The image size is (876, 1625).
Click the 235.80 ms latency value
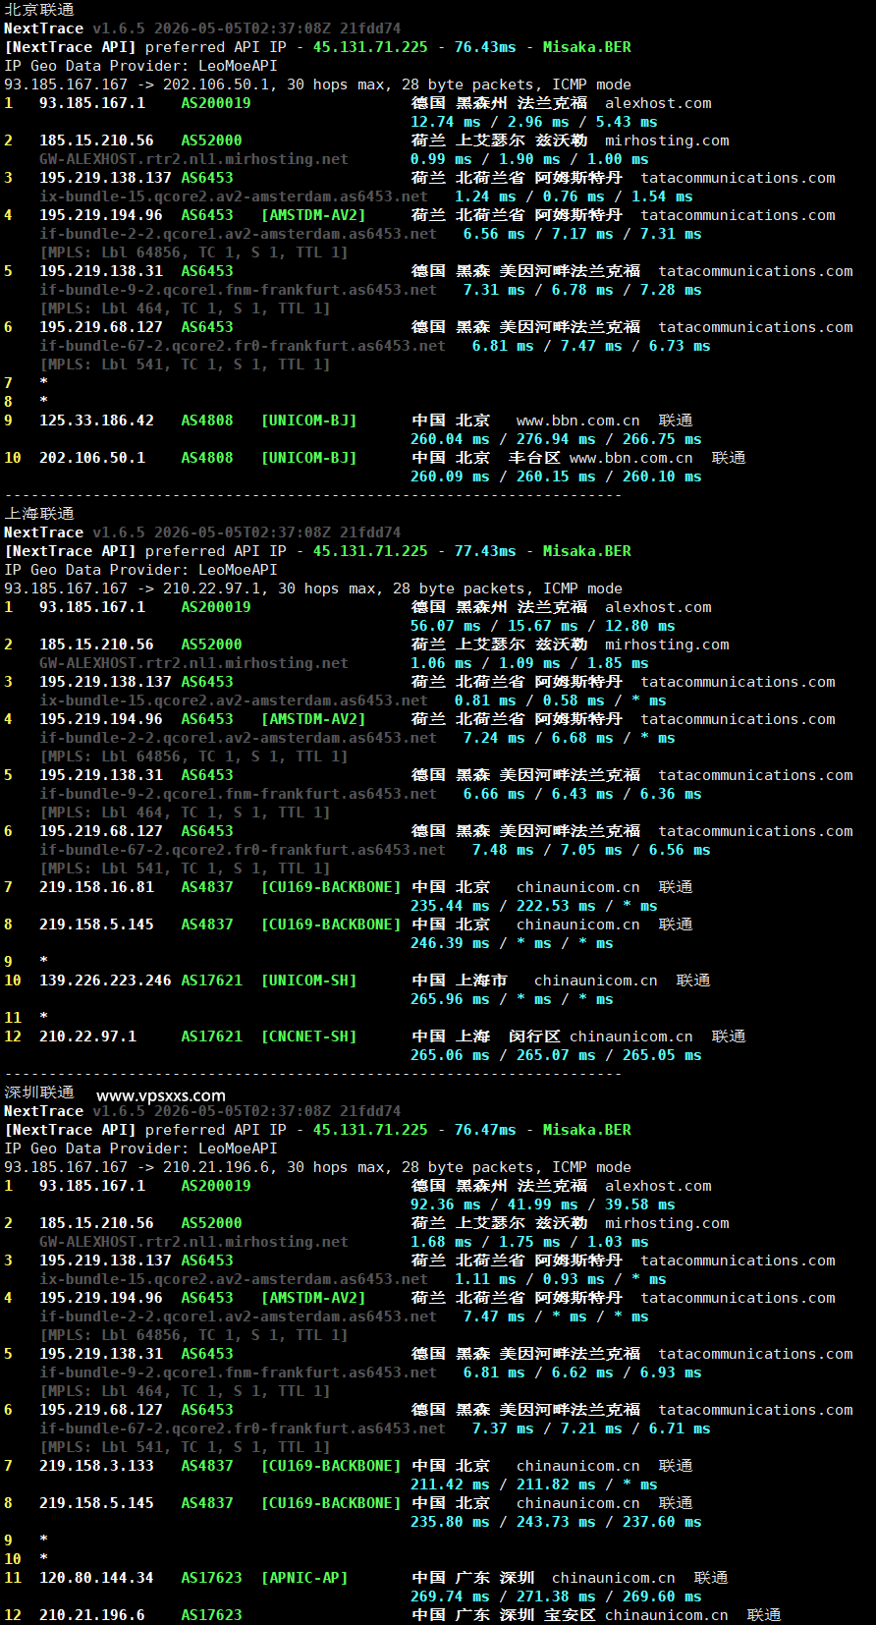pyautogui.click(x=450, y=1522)
